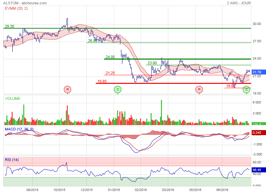Click the red R marker near 10/2015
Image resolution: width=266 pixels, height=193 pixels.
coord(67,90)
